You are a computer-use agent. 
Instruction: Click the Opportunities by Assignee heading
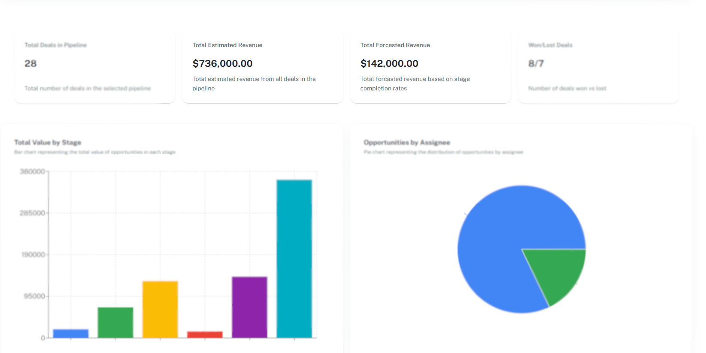406,142
